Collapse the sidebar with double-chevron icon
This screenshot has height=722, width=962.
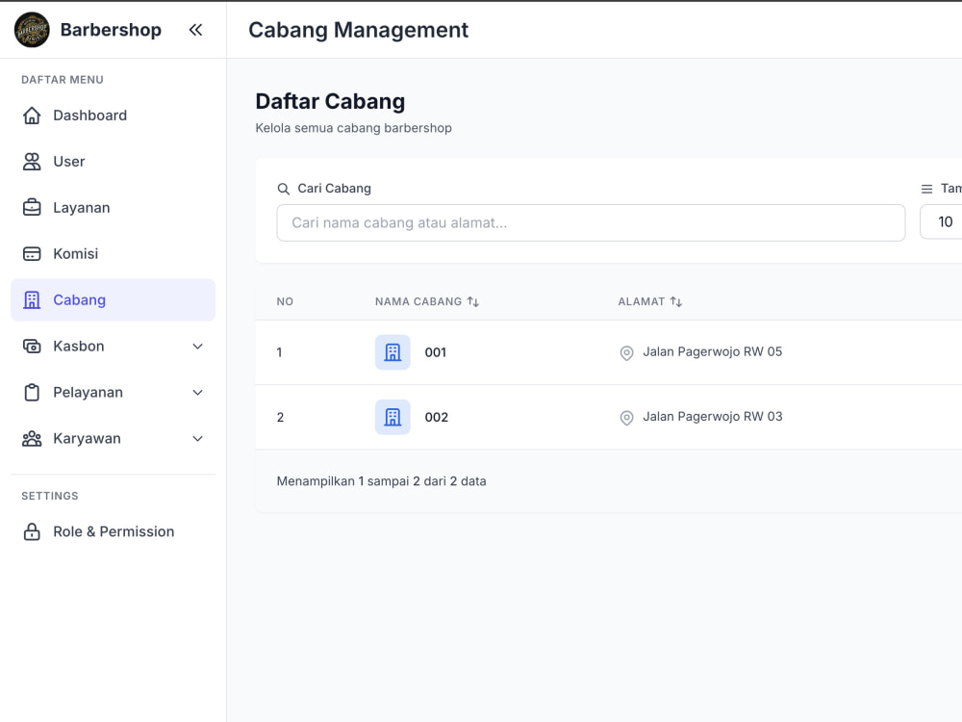195,30
